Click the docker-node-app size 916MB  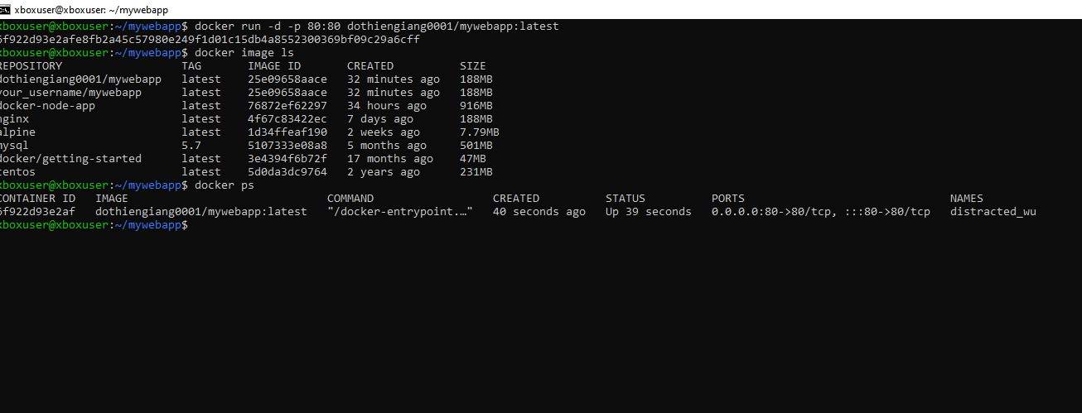(476, 106)
